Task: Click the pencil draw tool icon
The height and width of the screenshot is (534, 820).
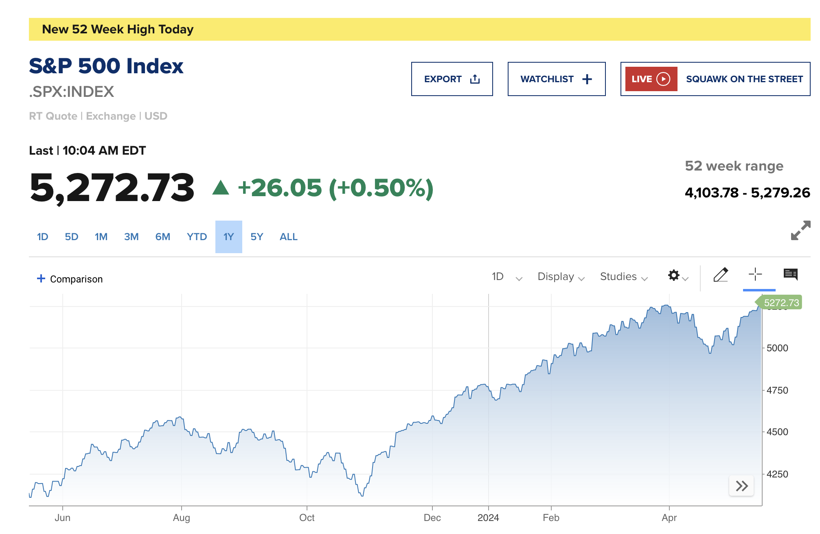Action: pos(721,275)
